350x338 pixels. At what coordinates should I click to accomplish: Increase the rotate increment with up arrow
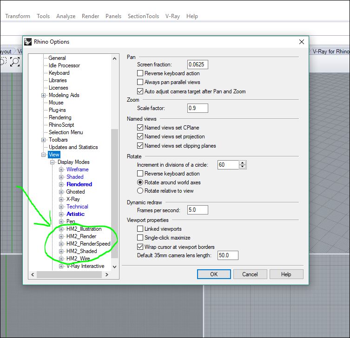coord(243,163)
